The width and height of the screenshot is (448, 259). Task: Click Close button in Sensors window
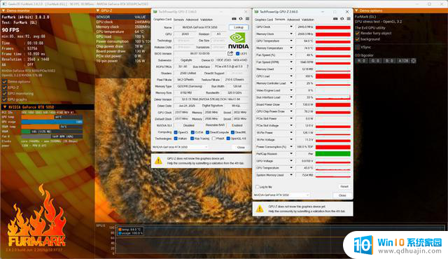[342, 195]
